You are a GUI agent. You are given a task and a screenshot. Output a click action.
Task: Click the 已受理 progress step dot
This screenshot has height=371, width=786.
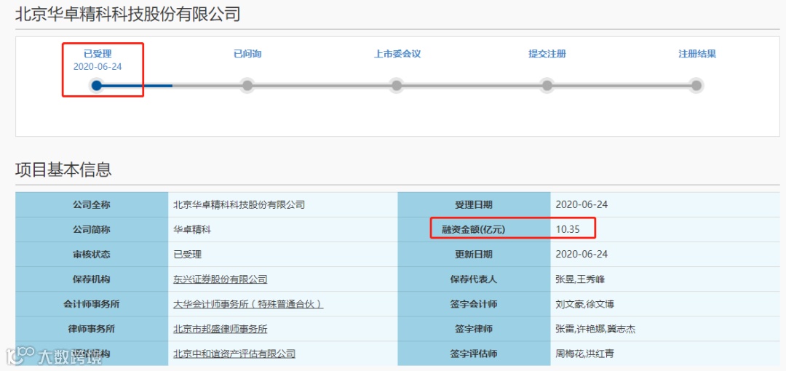pyautogui.click(x=97, y=86)
